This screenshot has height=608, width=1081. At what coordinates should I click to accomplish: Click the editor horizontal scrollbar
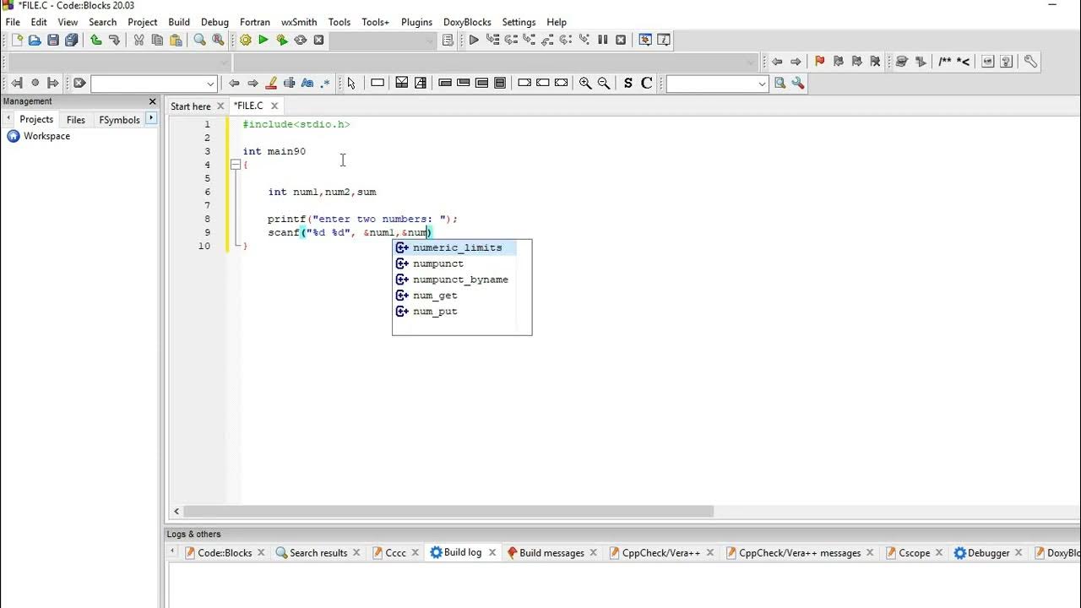[448, 511]
